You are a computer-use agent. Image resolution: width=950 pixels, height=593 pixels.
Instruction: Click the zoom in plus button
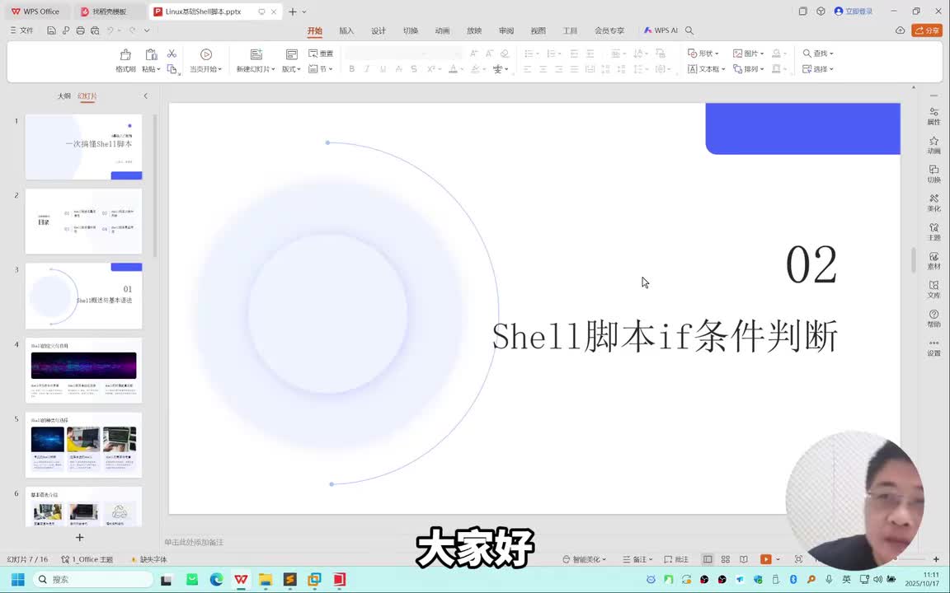coord(936,559)
